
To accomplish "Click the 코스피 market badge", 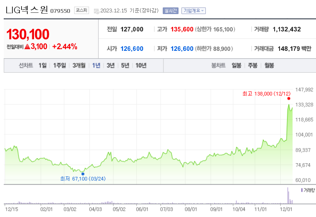I will (x=82, y=10).
